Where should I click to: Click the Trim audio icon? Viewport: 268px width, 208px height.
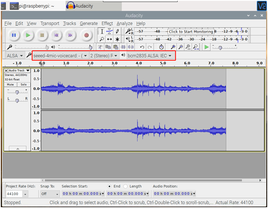[123, 47]
